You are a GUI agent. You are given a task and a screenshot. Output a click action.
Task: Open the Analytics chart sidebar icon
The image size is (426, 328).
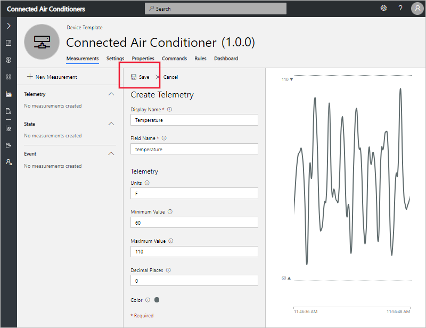9,94
